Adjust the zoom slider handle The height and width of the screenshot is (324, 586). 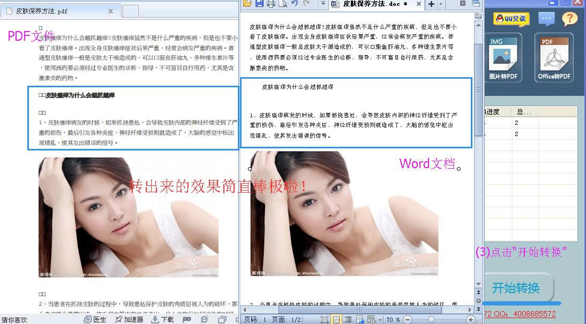point(431,320)
